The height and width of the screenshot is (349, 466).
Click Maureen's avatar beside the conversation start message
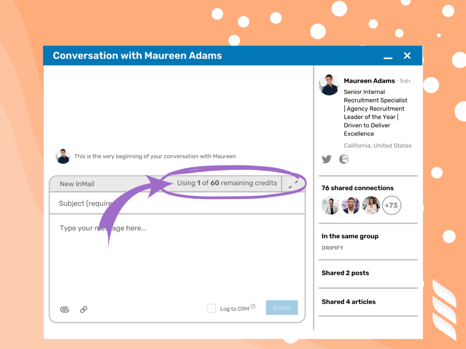tap(63, 156)
